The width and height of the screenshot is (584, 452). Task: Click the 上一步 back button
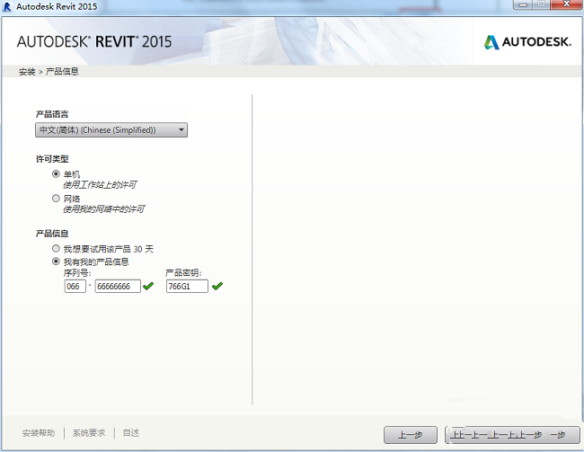411,435
